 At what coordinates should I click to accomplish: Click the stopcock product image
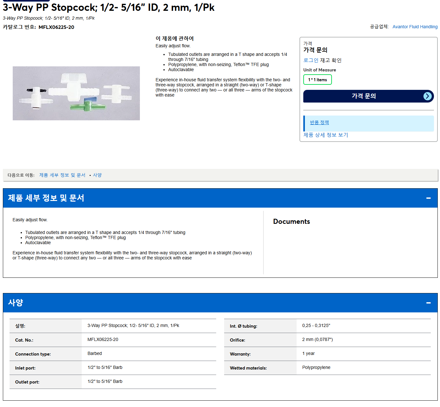click(x=76, y=93)
